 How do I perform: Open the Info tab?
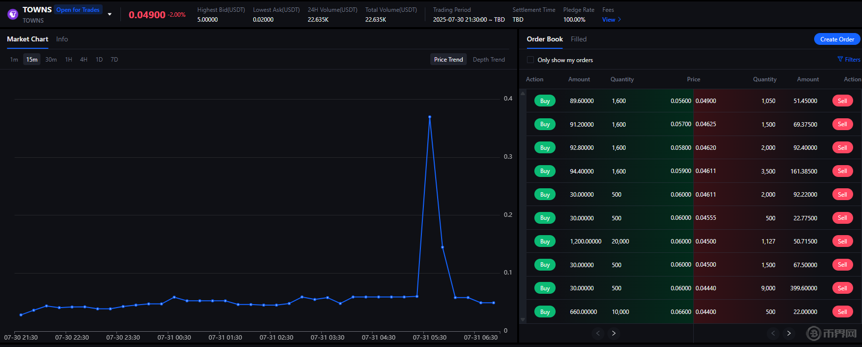tap(62, 39)
